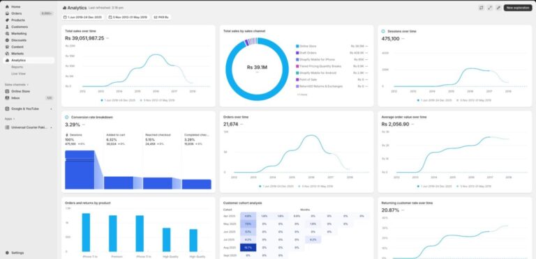536x259 pixels.
Task: Open Total sales by sales channel report
Action: pos(244,31)
